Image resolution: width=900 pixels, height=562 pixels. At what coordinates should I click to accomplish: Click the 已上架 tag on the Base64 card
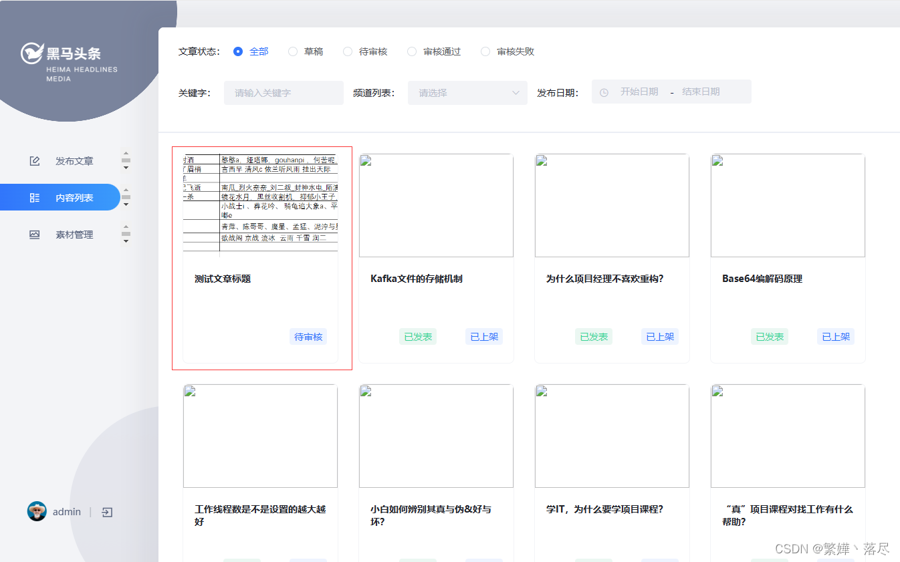coord(836,337)
